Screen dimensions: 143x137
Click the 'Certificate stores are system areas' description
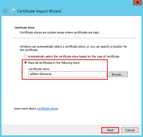click(60, 32)
